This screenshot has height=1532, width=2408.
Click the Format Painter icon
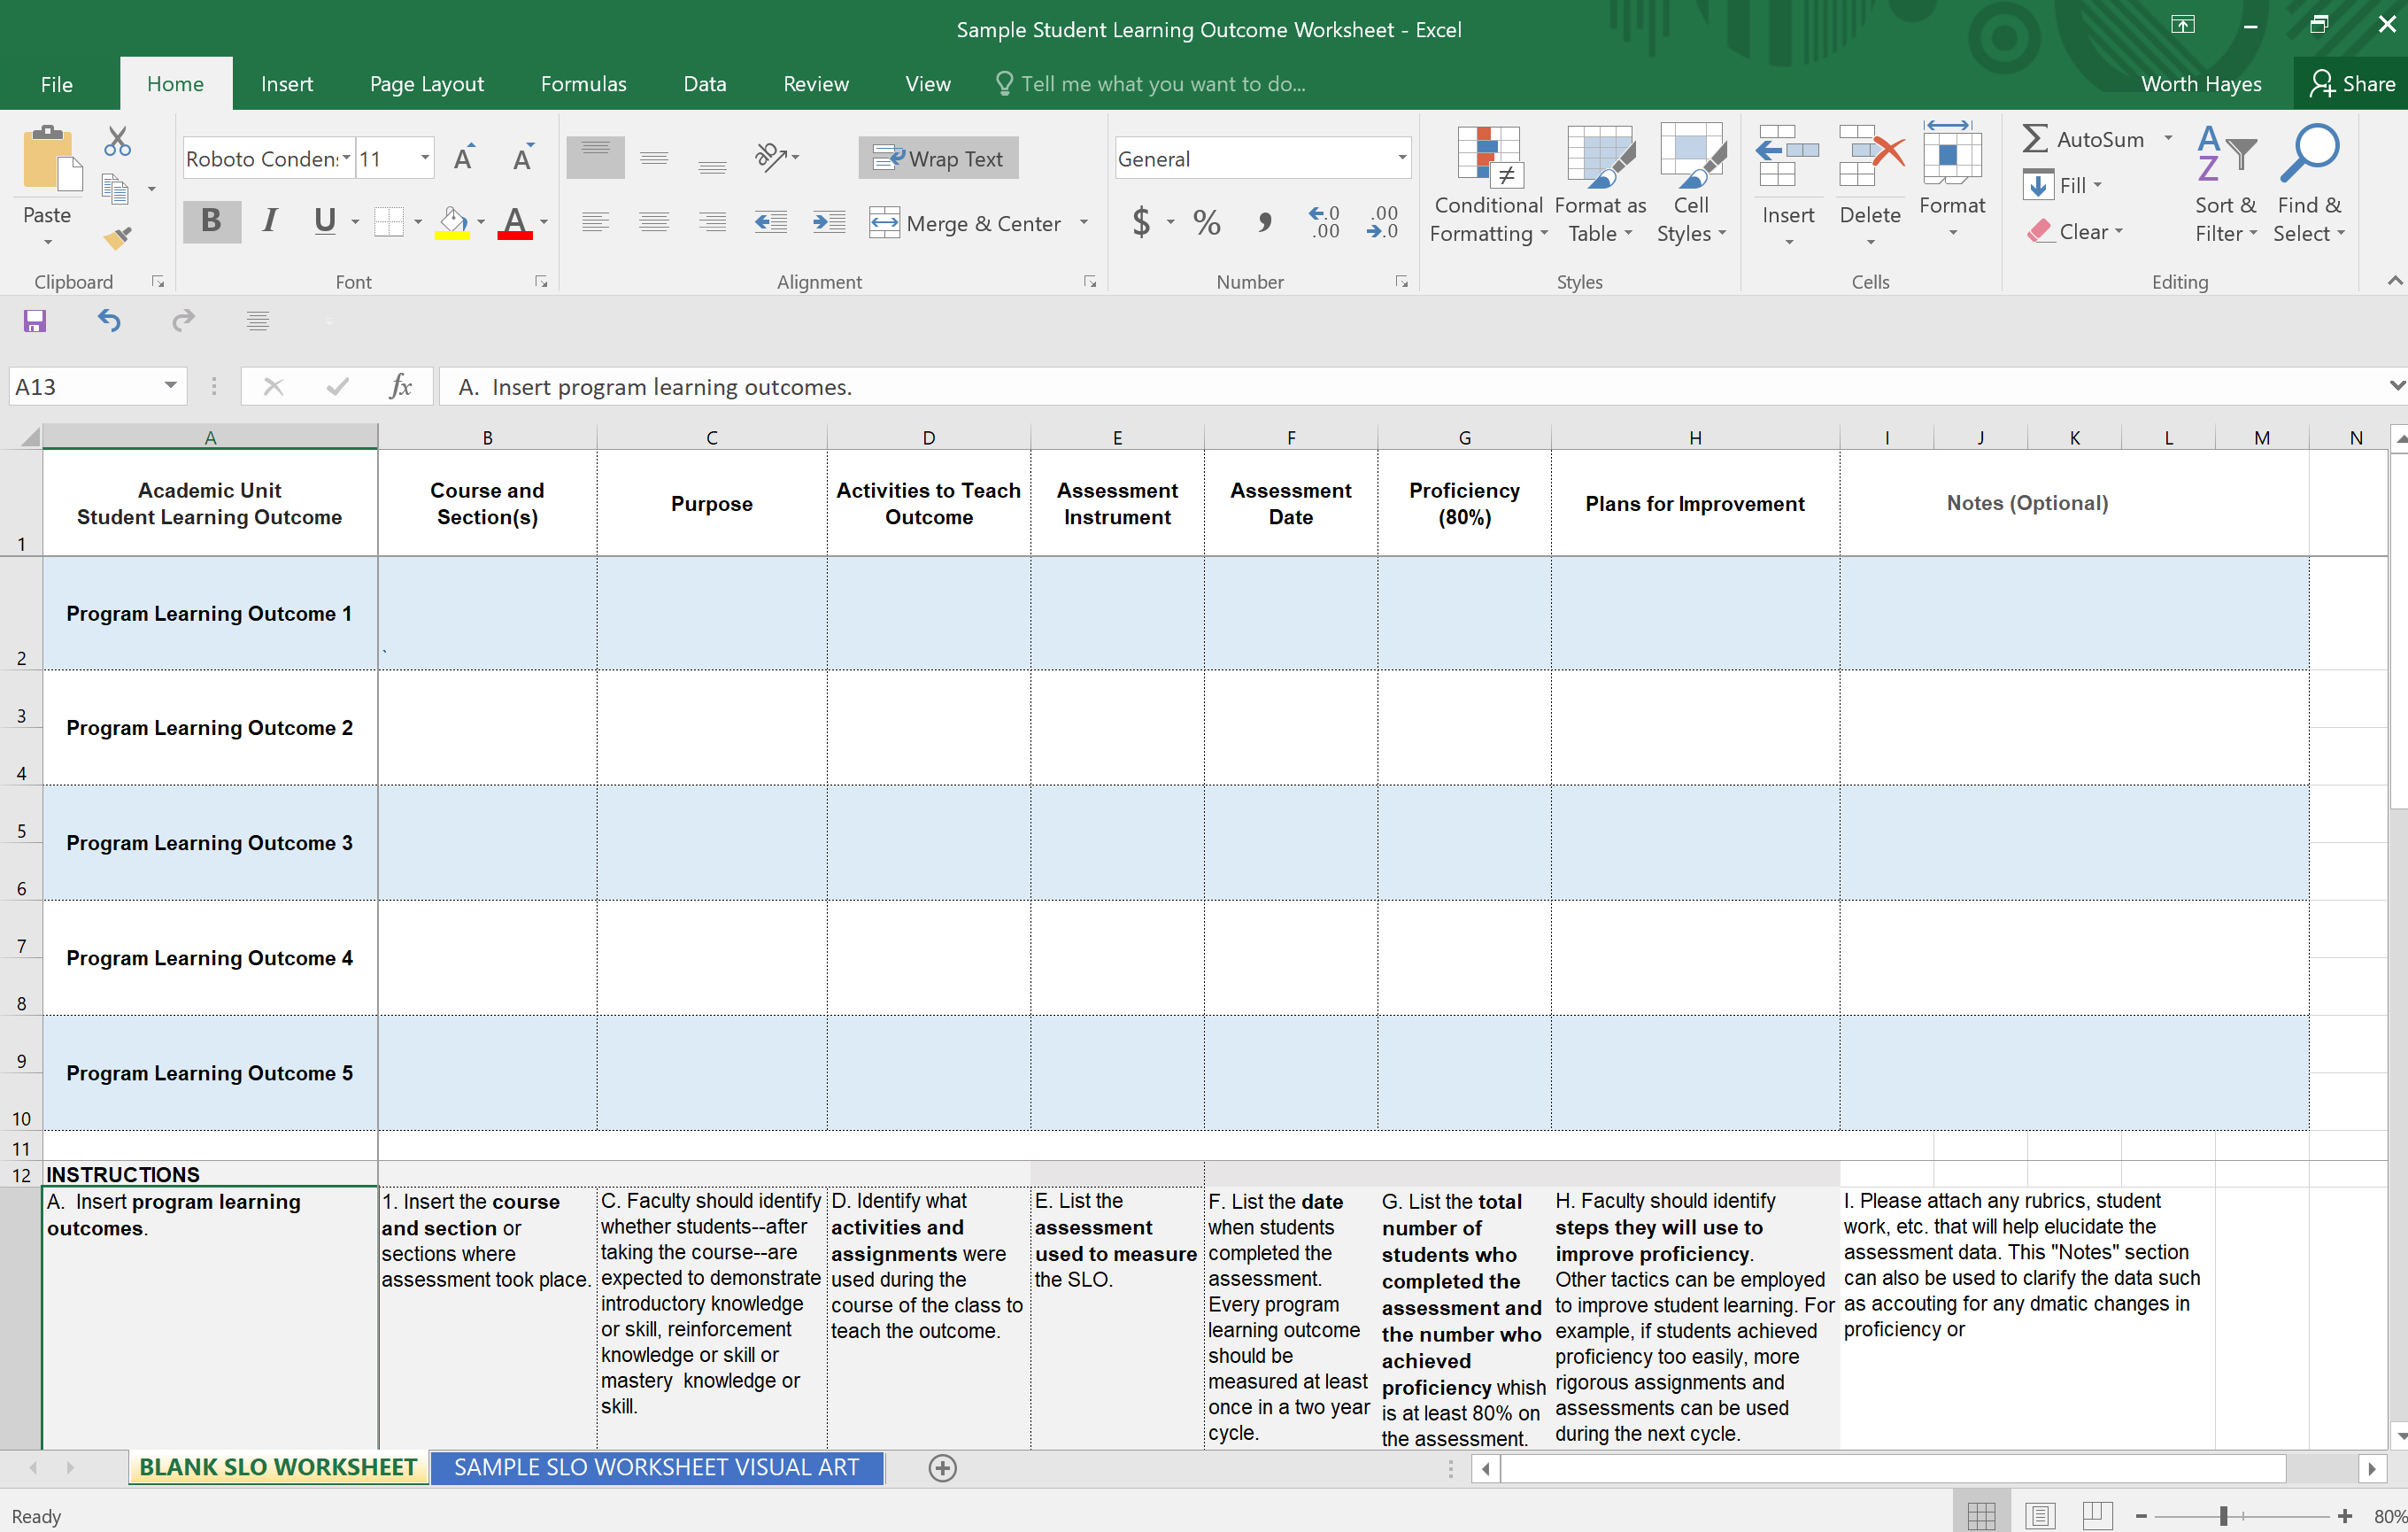[x=117, y=237]
